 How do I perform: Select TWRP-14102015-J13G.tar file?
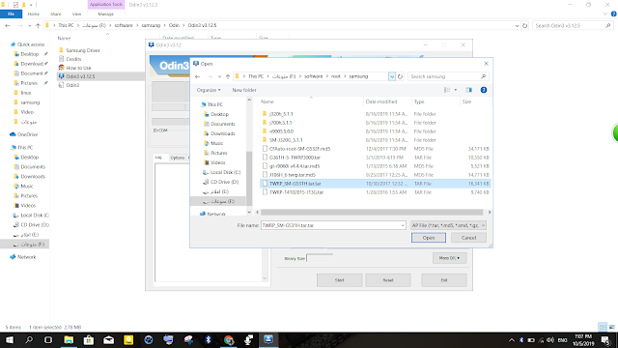296,192
